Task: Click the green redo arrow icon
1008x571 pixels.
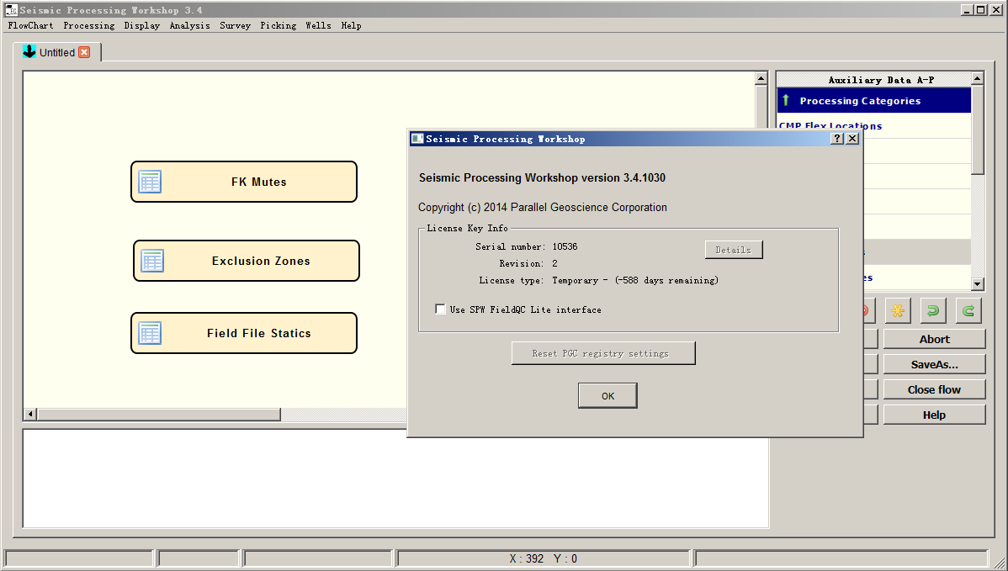Action: pos(968,311)
